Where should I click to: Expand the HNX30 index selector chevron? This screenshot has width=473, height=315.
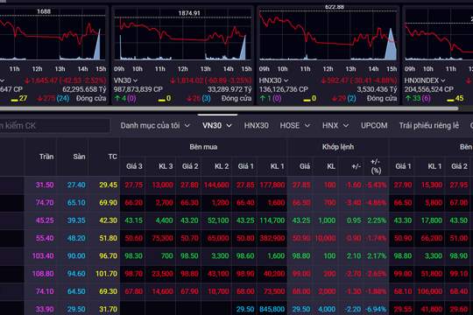[x=286, y=80]
